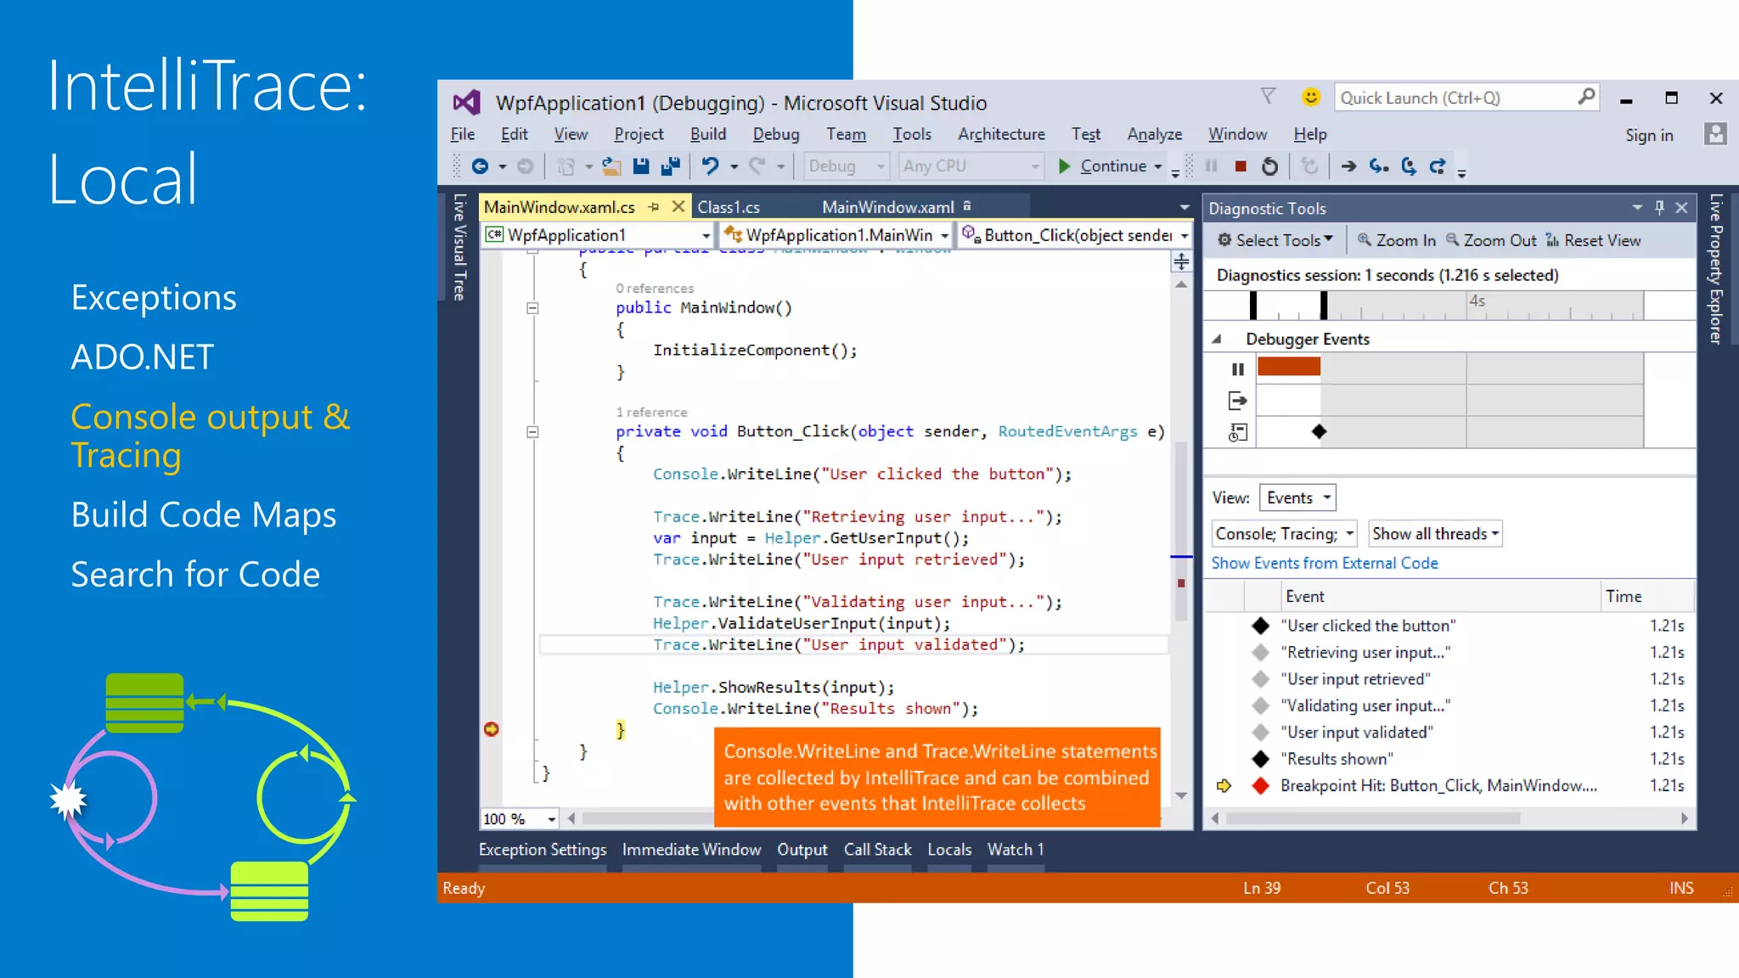Click the notifications filter flag icon

(1268, 97)
